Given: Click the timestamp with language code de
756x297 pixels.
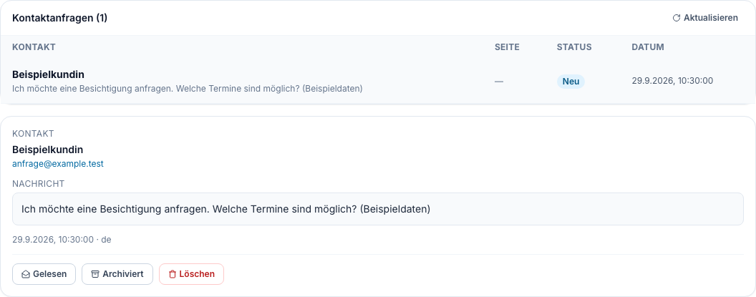Looking at the screenshot, I should tap(62, 239).
